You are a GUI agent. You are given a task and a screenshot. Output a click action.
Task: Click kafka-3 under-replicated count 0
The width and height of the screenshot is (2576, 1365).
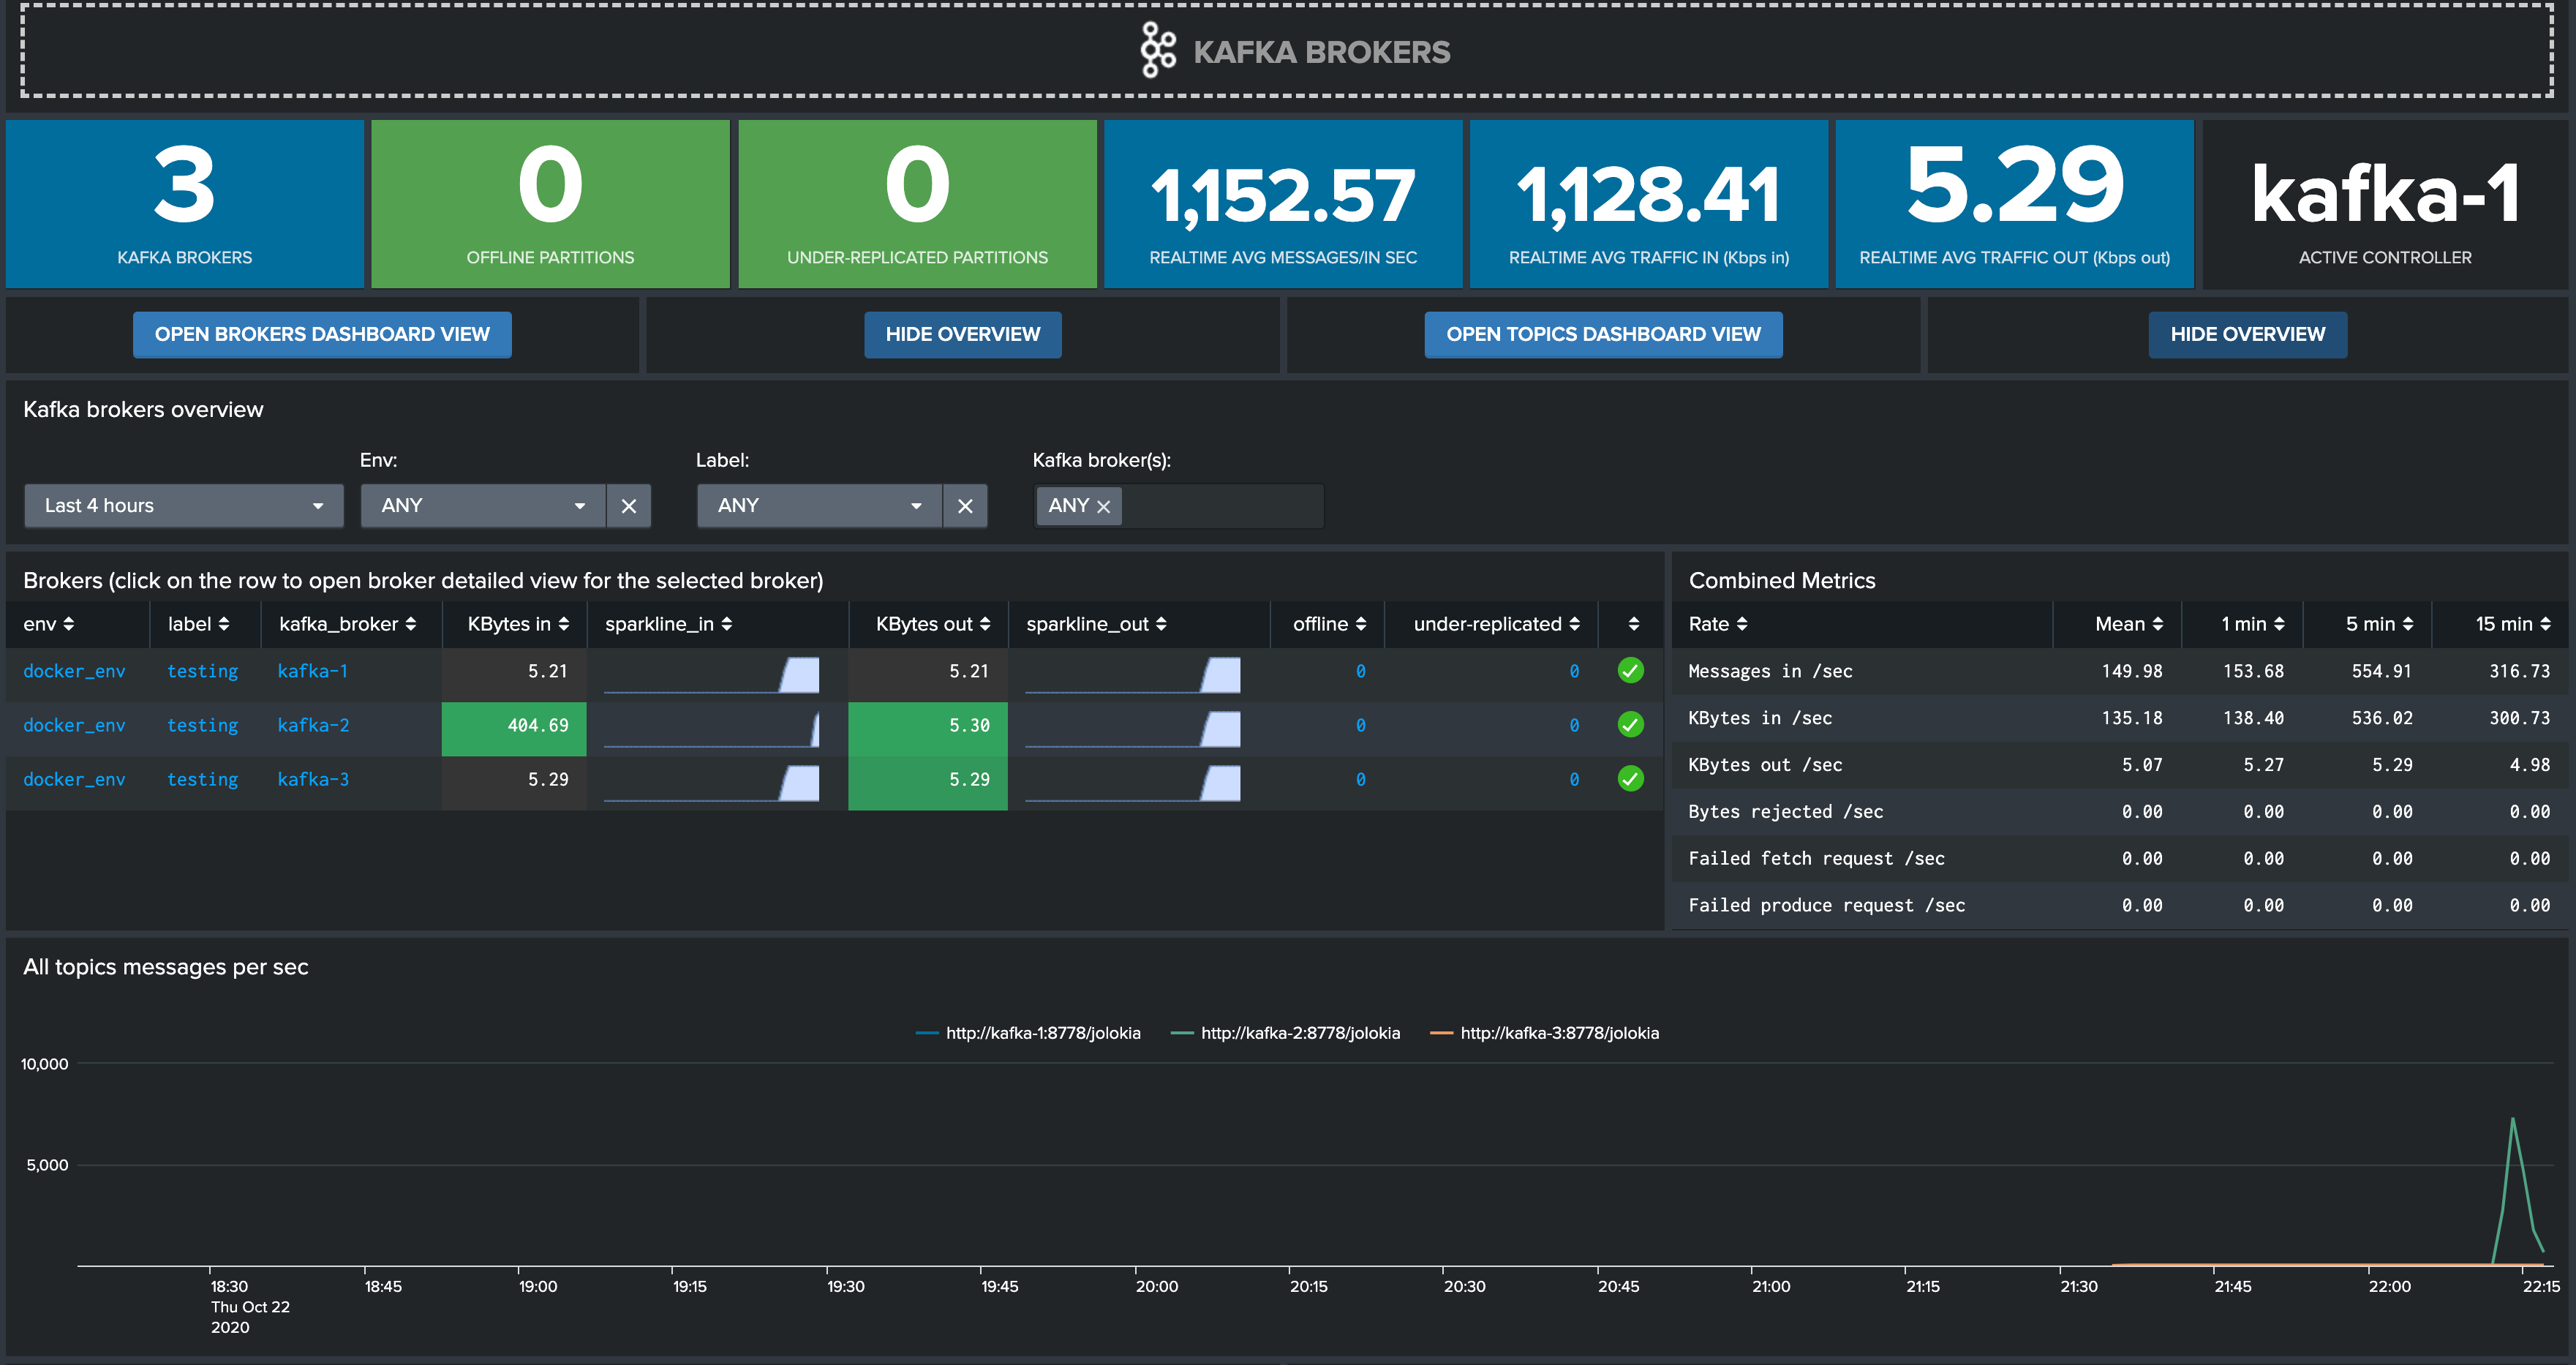point(1574,779)
